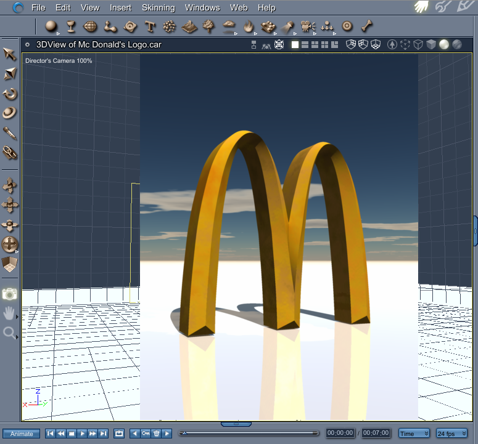Select the target helper object icon
Image resolution: width=478 pixels, height=444 pixels.
pos(347,26)
